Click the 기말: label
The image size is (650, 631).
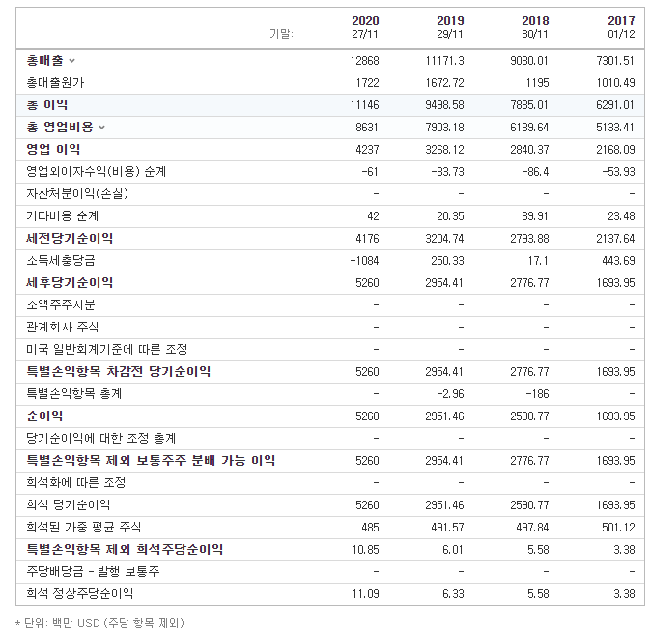[281, 33]
